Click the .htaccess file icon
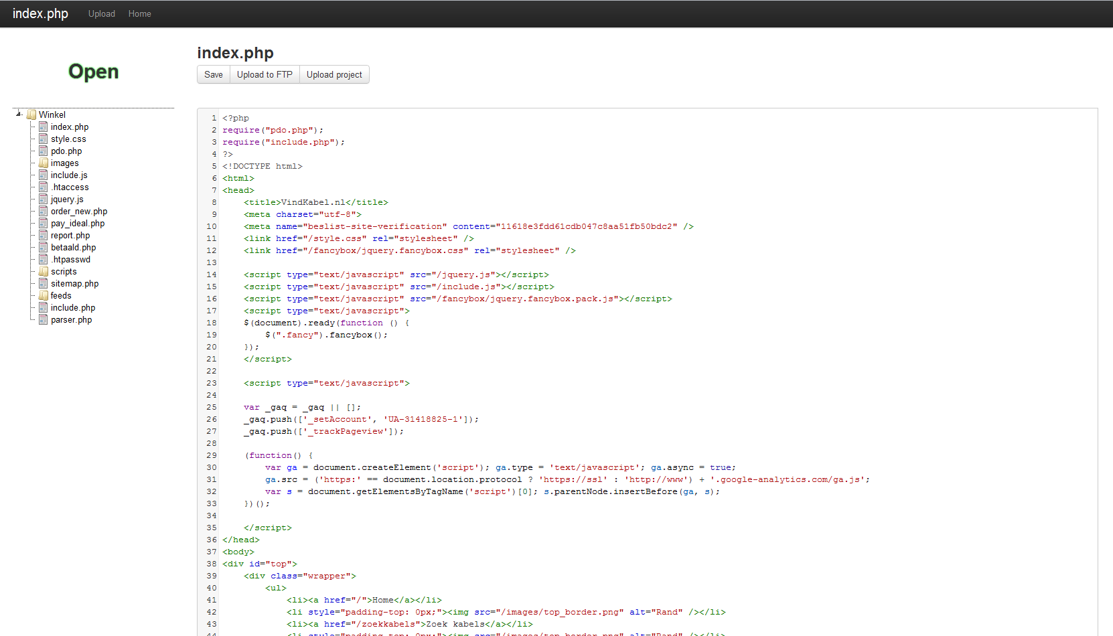This screenshot has width=1113, height=636. (x=44, y=187)
